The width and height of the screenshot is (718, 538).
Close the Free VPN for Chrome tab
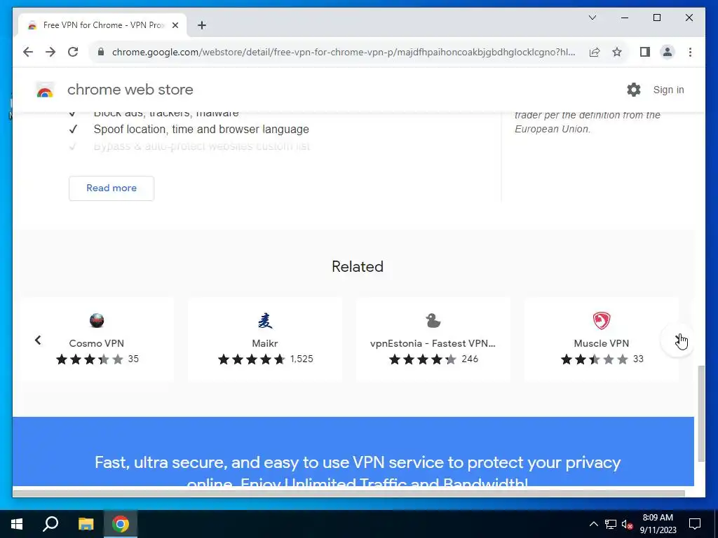pos(175,25)
